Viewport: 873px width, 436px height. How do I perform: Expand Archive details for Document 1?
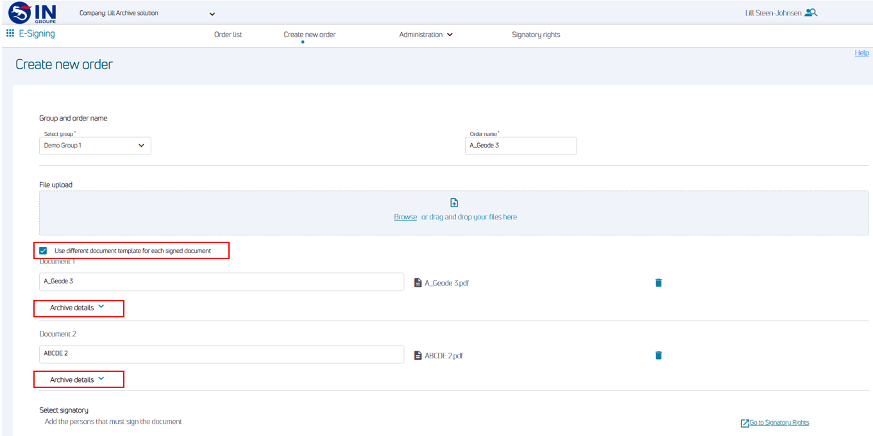78,308
